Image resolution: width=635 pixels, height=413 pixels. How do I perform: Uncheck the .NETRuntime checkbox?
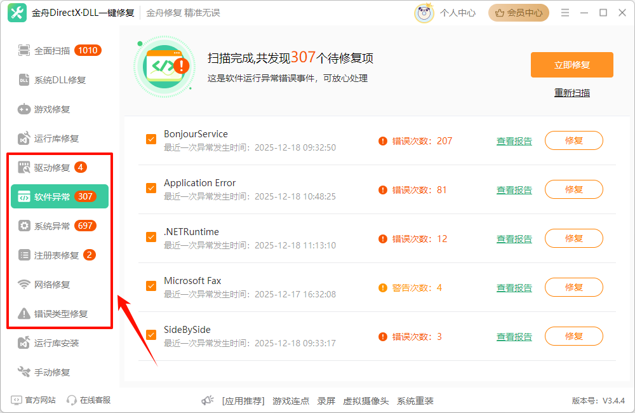click(x=151, y=237)
